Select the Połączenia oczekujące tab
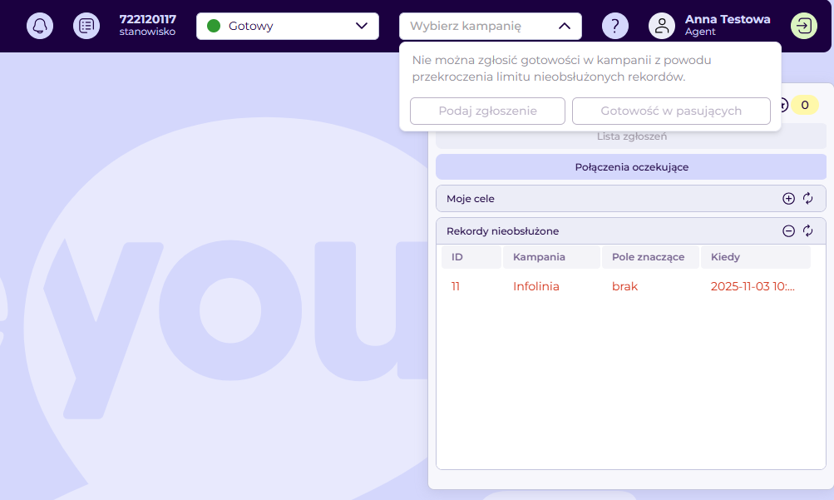 pos(631,167)
